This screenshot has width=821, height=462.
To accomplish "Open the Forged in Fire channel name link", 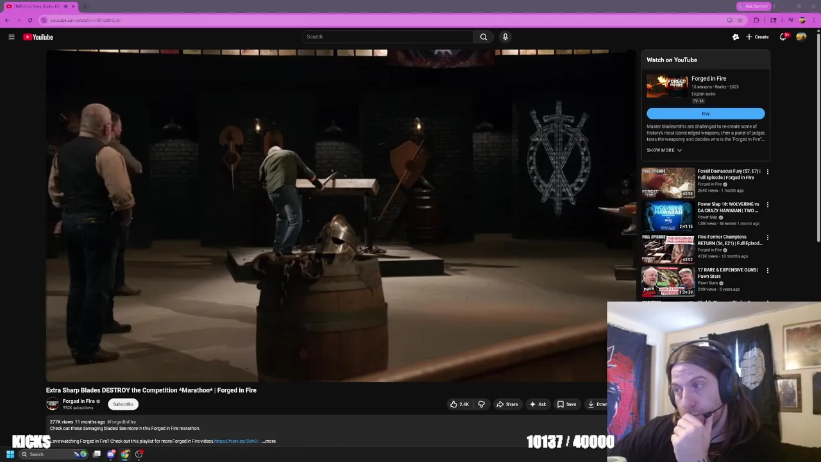I will [79, 401].
